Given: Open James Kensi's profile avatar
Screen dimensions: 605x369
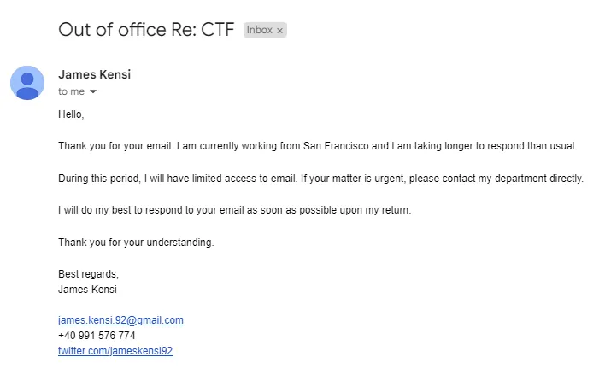Looking at the screenshot, I should pos(27,83).
